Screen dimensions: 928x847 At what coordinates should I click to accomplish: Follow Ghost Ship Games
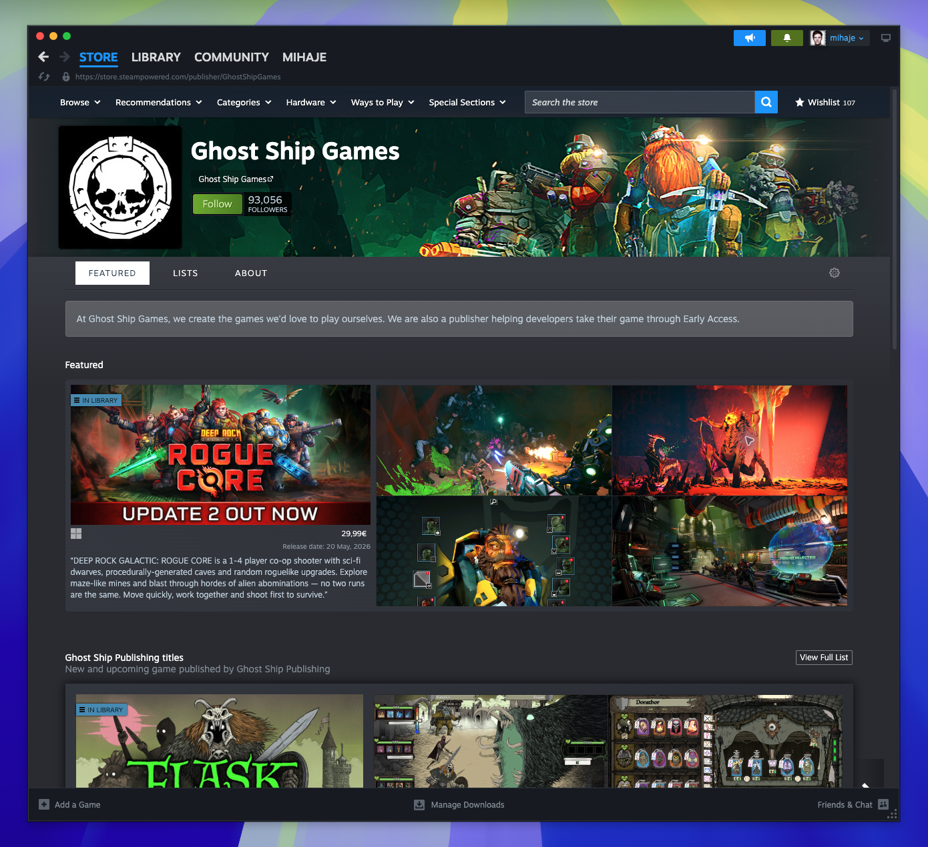217,204
